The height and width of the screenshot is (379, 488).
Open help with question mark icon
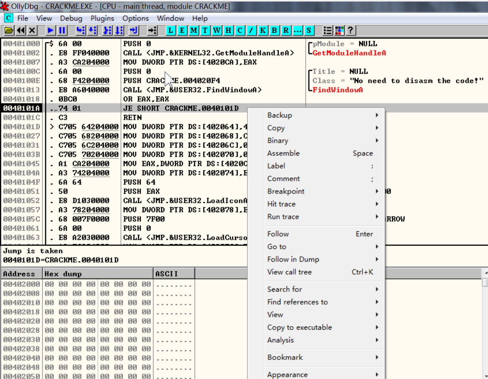(351, 30)
